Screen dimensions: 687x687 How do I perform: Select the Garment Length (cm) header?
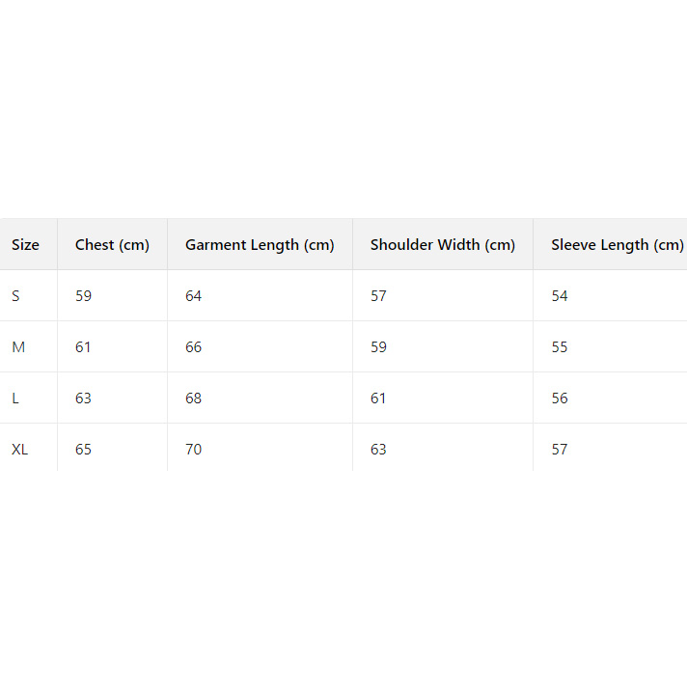coord(260,245)
